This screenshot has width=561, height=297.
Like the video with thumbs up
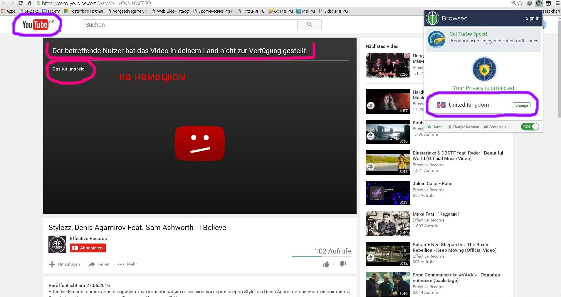pos(326,264)
